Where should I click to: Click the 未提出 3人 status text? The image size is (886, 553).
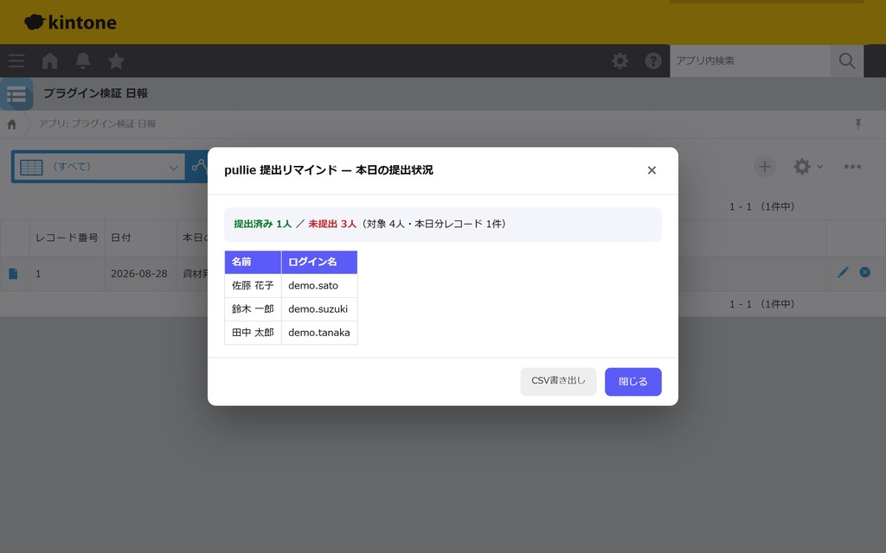pyautogui.click(x=332, y=224)
